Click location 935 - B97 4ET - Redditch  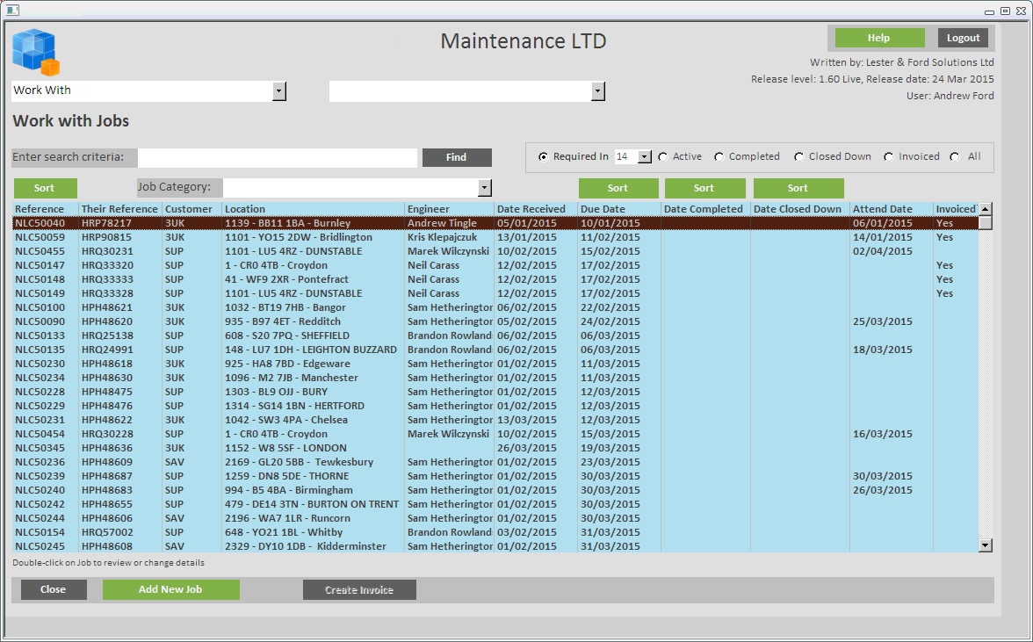tap(283, 321)
